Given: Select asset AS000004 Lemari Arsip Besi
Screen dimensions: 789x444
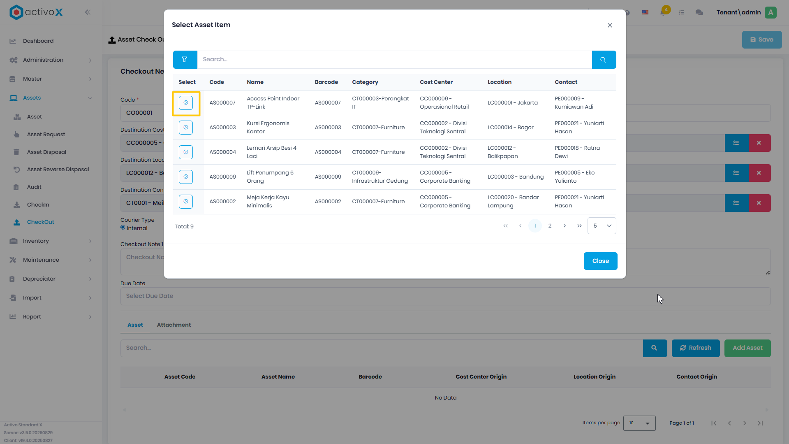Looking at the screenshot, I should click(x=186, y=152).
